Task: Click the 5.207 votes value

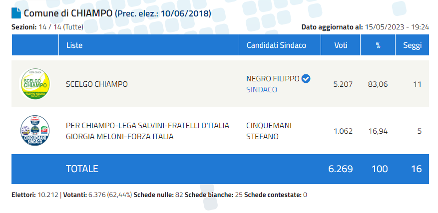Action: click(x=343, y=84)
